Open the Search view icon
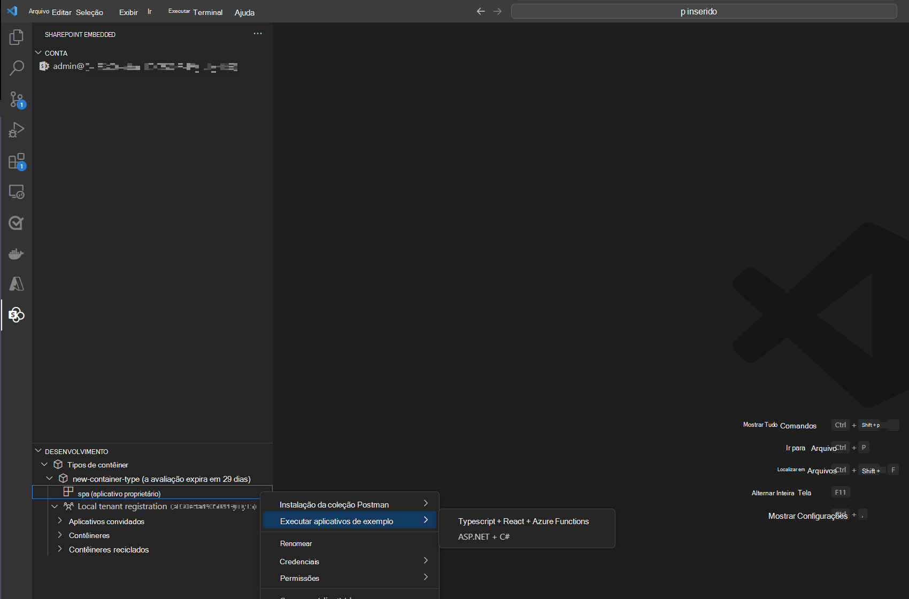Screen dimensions: 909x599 tap(17, 68)
